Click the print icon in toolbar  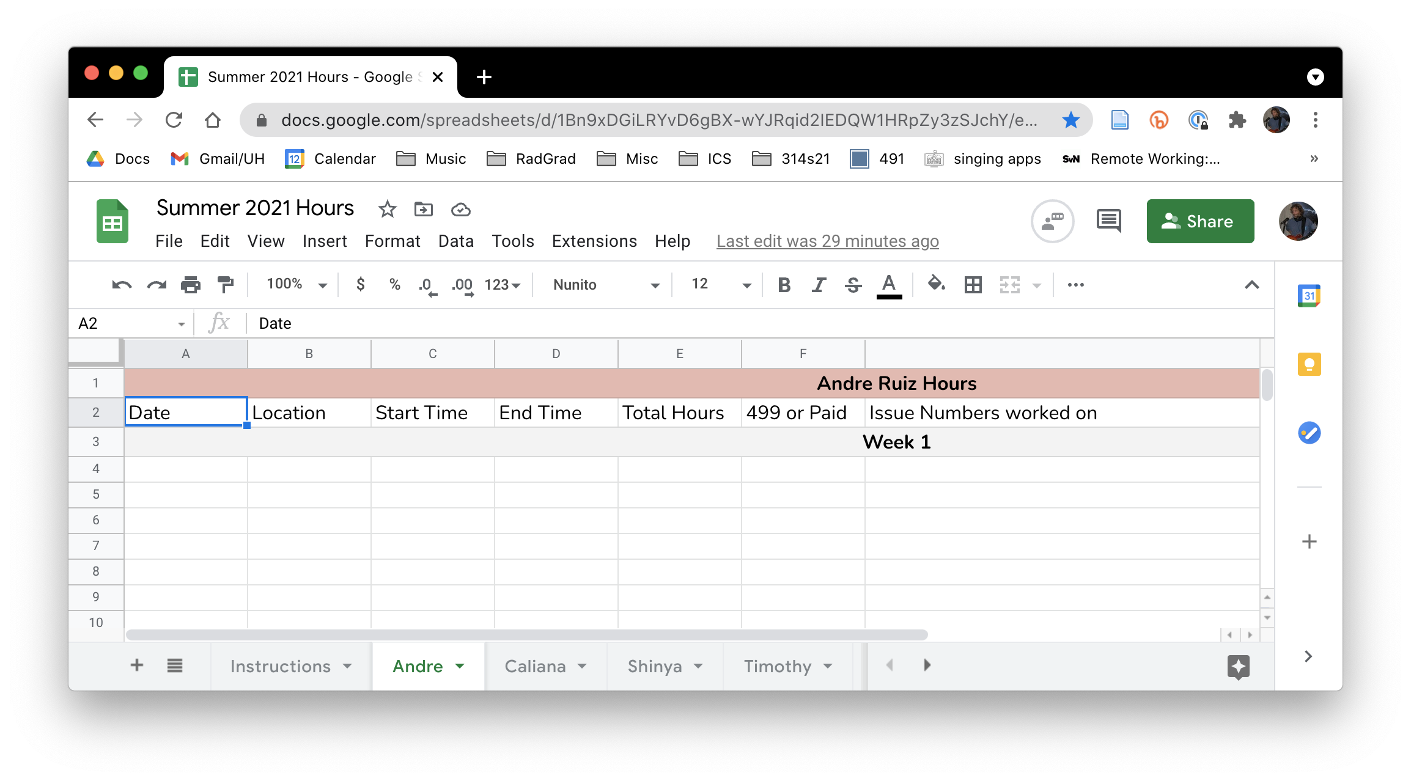[191, 284]
